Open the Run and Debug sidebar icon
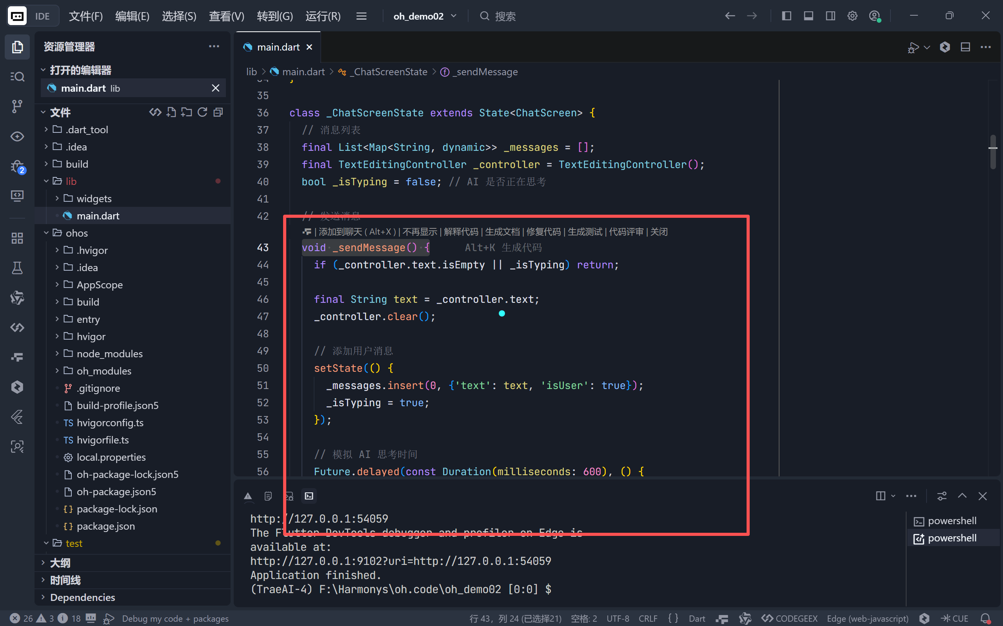This screenshot has height=626, width=1003. click(x=17, y=167)
